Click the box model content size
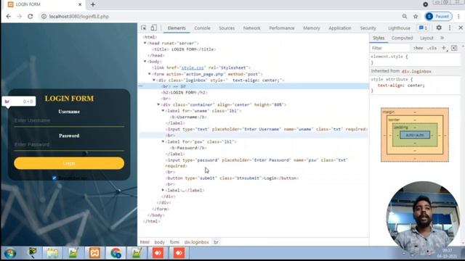465x261 pixels. point(415,136)
